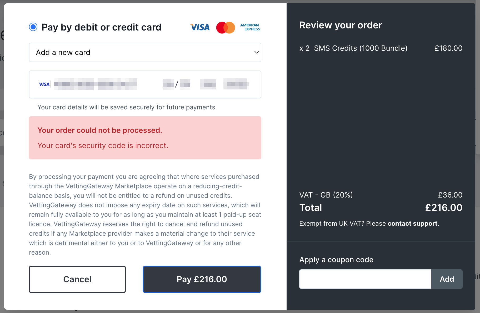This screenshot has width=480, height=313.
Task: Open the Add a new card dropdown
Action: coord(145,52)
